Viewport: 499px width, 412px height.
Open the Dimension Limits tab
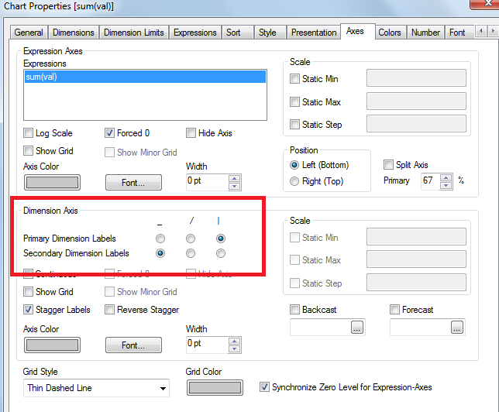(x=133, y=33)
